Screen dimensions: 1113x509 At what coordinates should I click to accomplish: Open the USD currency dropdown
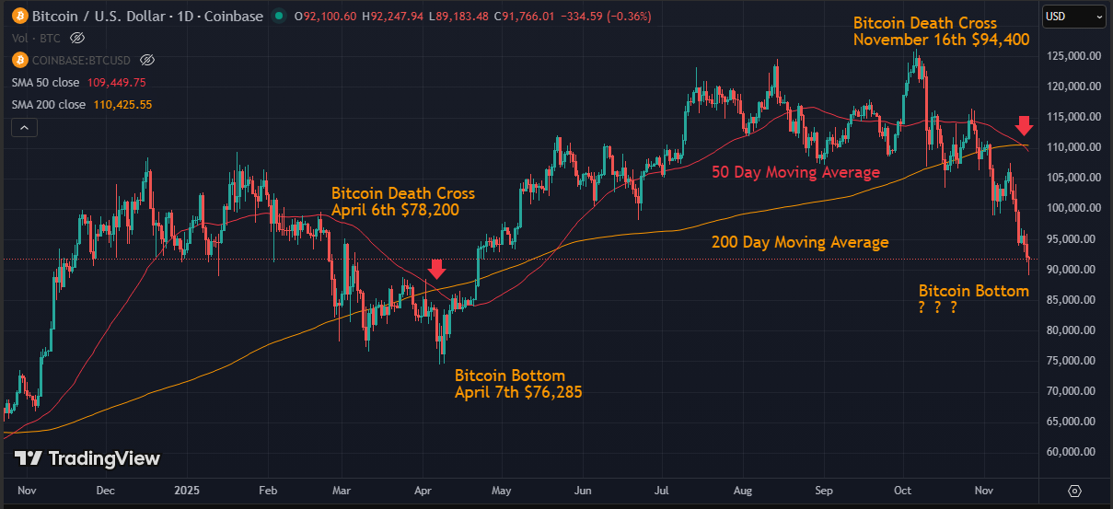coord(1073,16)
